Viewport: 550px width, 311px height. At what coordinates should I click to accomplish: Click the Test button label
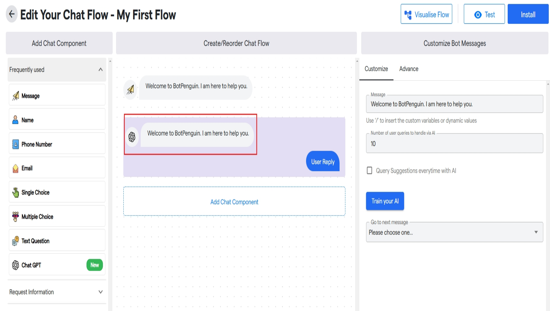[490, 15]
